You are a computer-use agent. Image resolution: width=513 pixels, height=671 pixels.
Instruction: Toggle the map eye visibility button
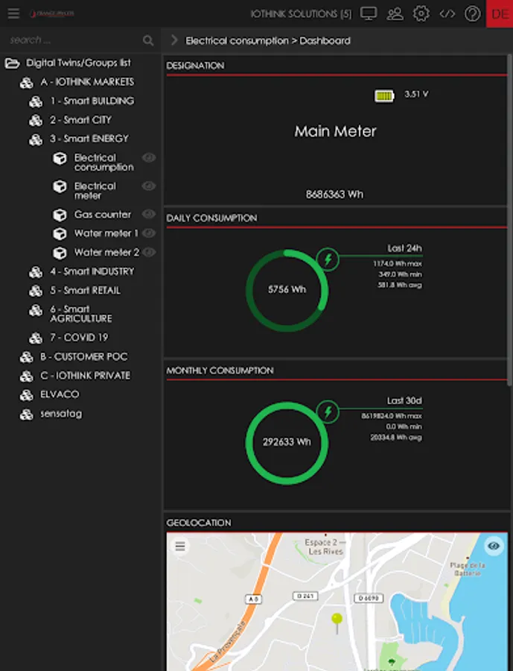(494, 546)
